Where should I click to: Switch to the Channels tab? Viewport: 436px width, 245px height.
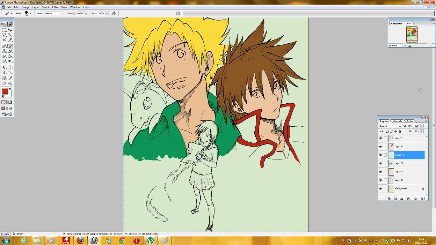coord(398,121)
